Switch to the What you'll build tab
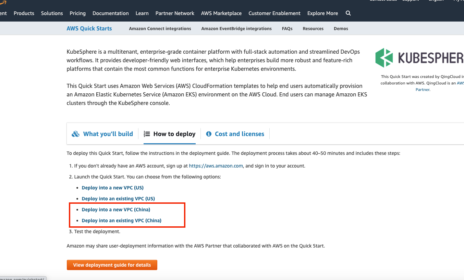This screenshot has height=280, width=464. point(108,134)
